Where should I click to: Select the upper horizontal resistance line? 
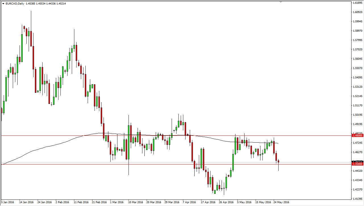(x=170, y=135)
